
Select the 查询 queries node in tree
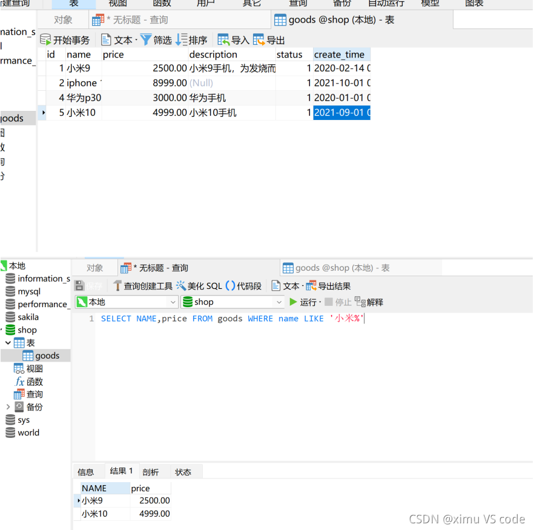point(28,394)
